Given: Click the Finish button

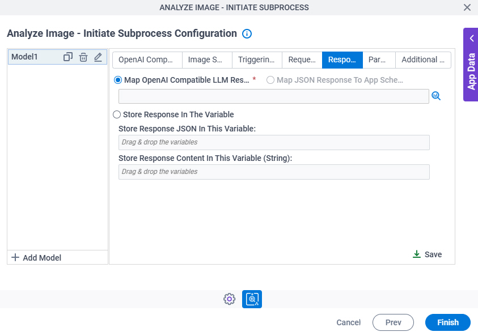Looking at the screenshot, I should point(448,322).
